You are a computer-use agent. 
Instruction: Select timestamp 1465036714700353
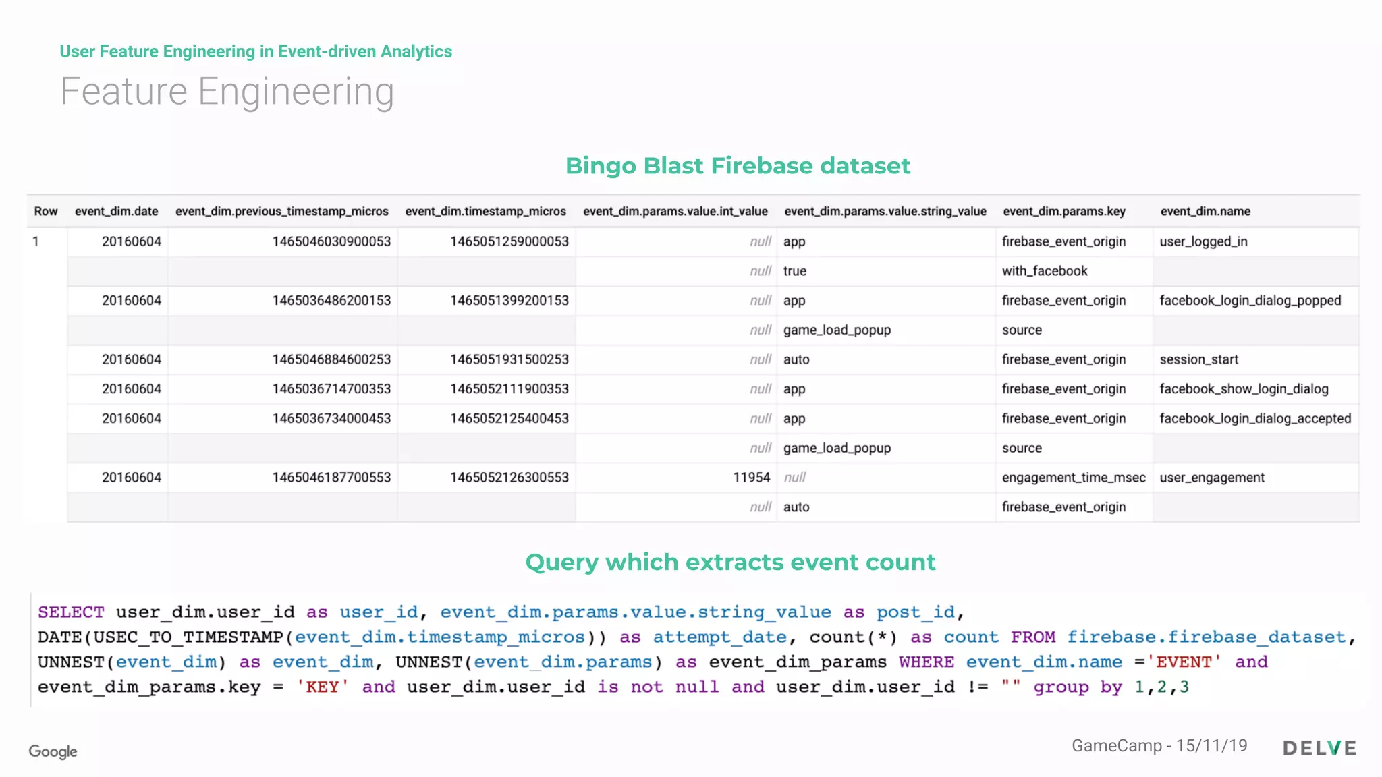click(x=331, y=388)
